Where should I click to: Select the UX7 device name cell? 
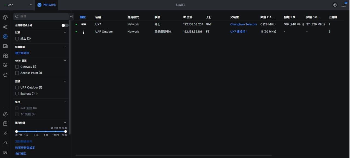(98, 24)
